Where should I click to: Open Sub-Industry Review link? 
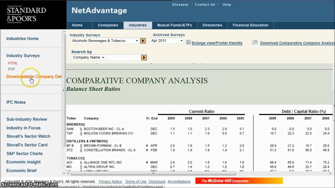[x=27, y=119]
